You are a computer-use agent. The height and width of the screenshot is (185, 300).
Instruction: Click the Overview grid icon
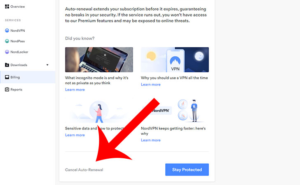tap(7, 7)
